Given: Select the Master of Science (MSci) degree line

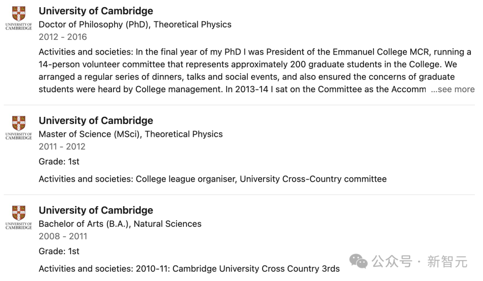Looking at the screenshot, I should coord(131,134).
